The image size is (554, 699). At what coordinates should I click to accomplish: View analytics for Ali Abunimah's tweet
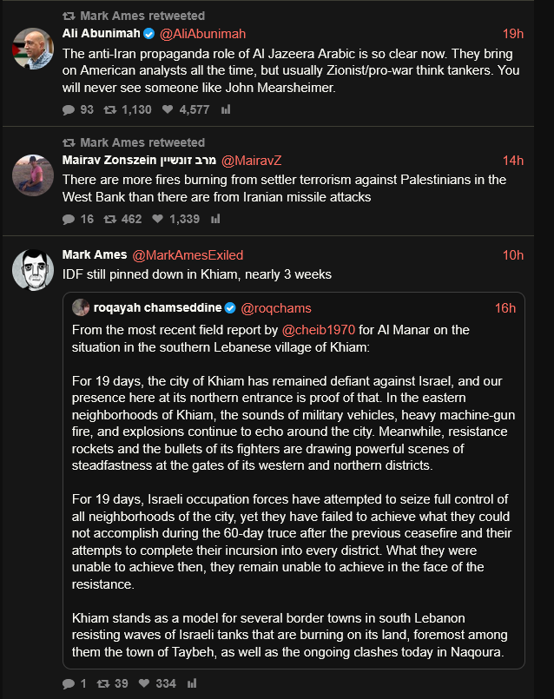click(x=226, y=109)
